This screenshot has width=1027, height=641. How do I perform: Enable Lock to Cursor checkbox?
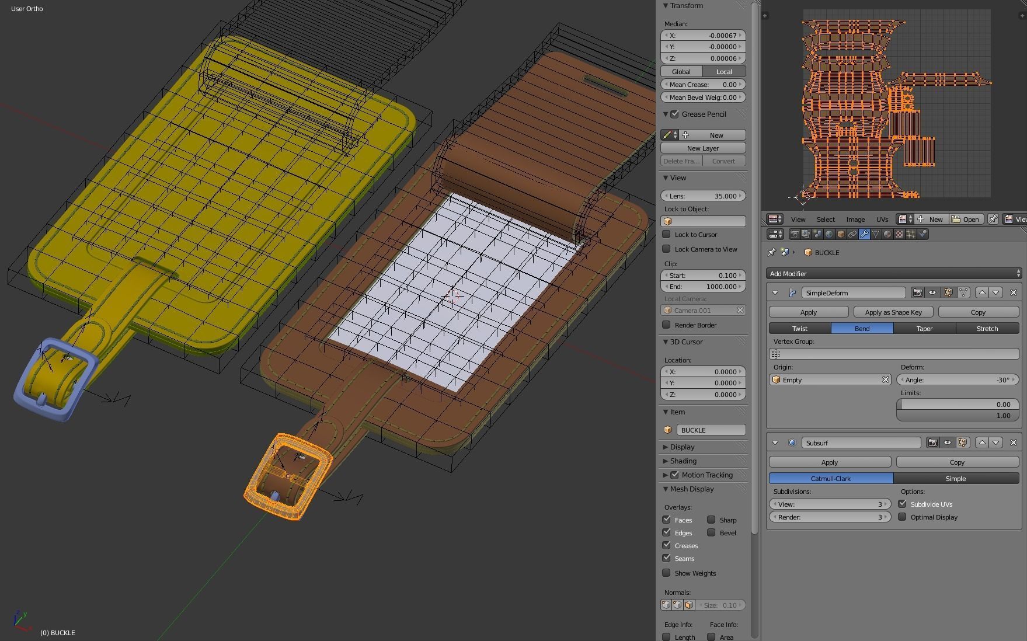point(666,234)
